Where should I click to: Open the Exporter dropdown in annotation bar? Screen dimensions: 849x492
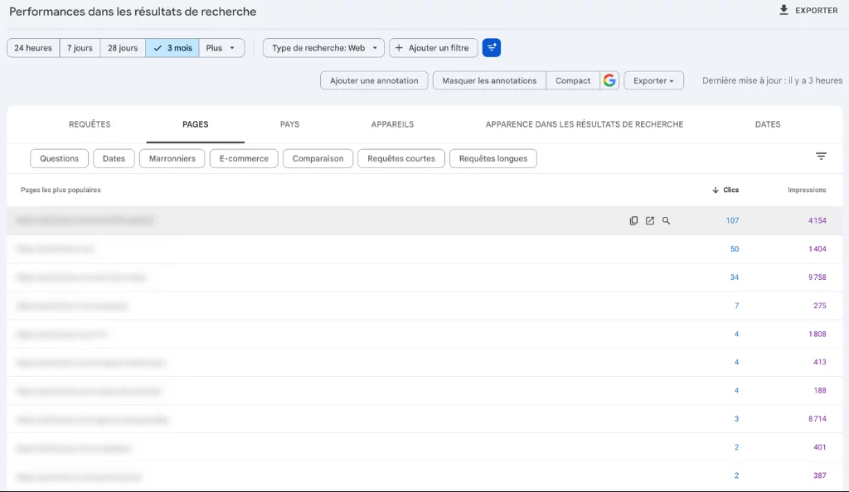tap(653, 80)
